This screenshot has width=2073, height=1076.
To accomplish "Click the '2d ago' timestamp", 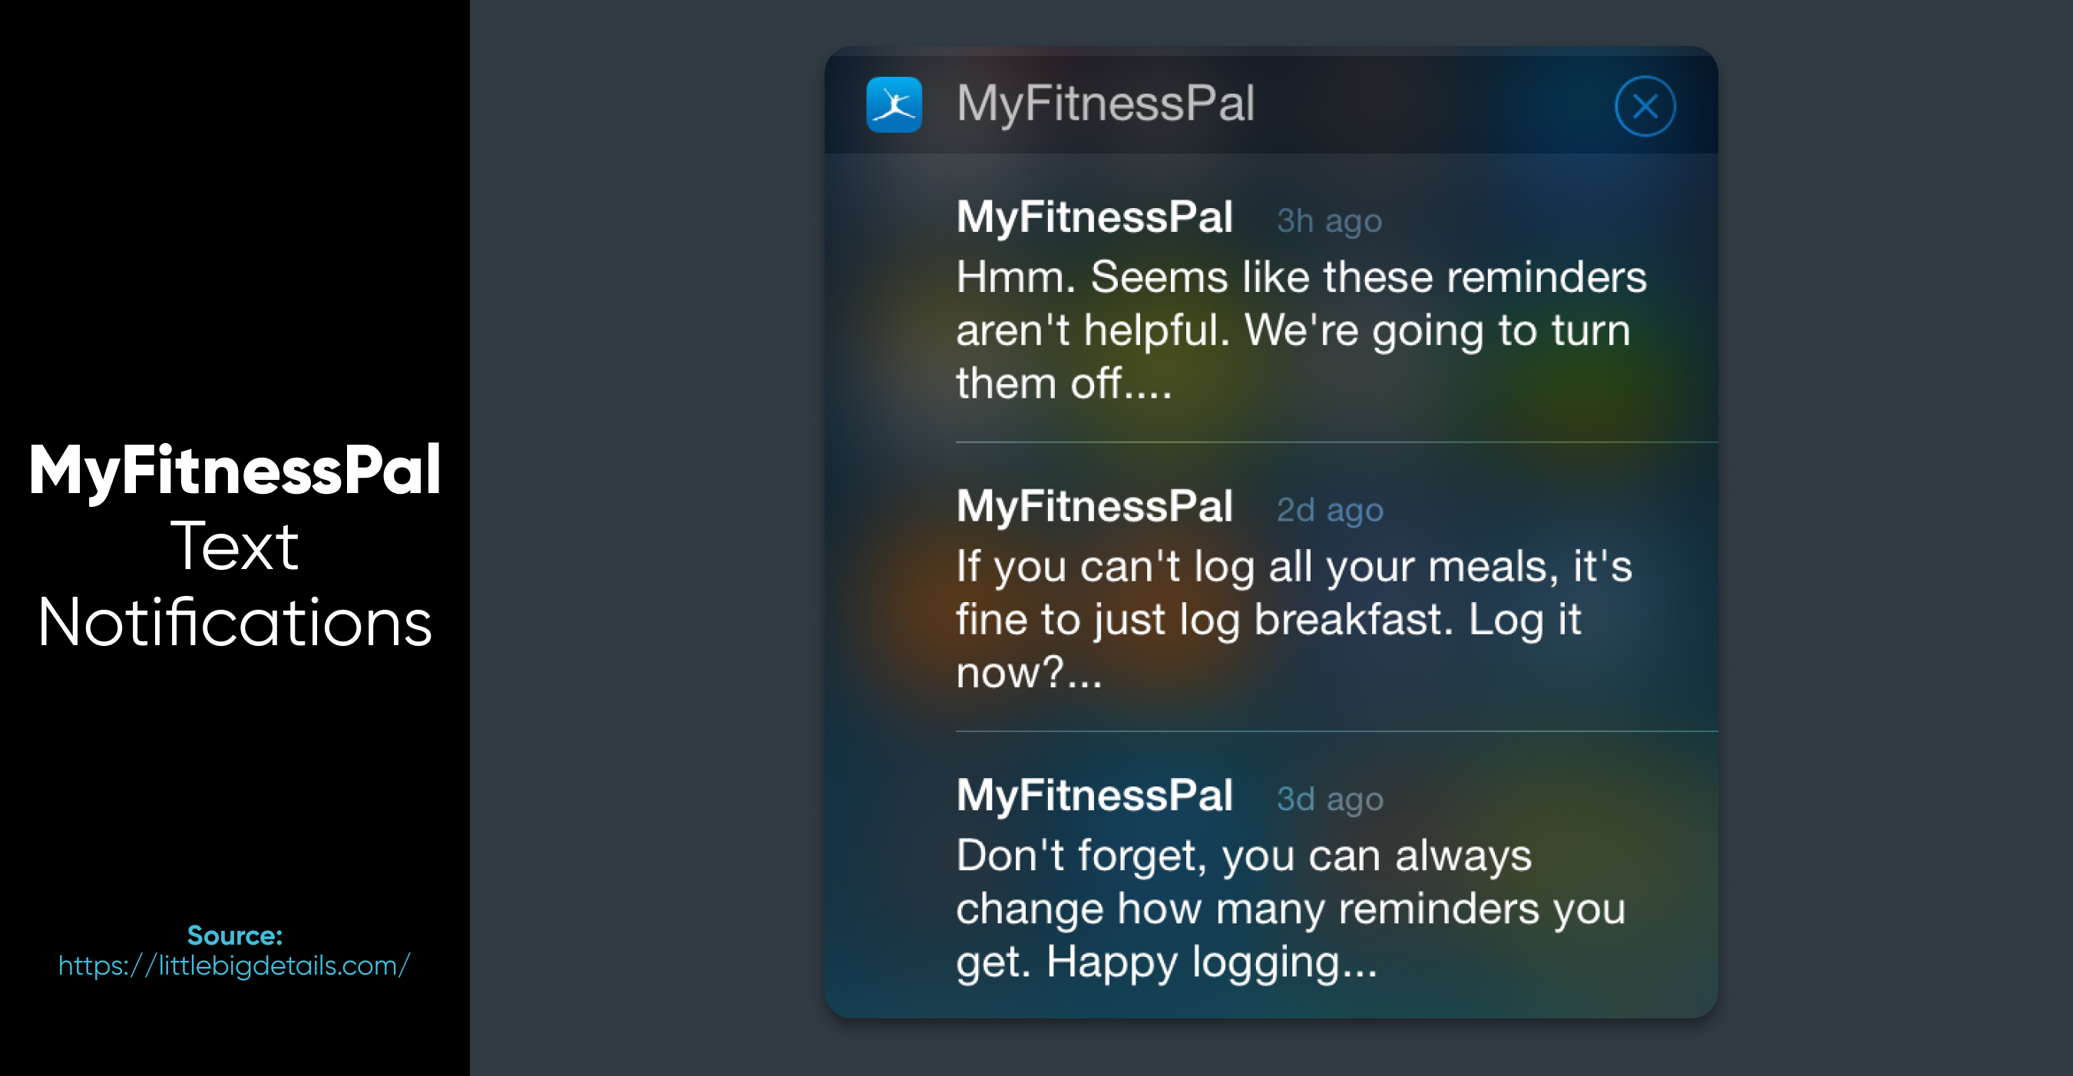I will pos(1330,509).
